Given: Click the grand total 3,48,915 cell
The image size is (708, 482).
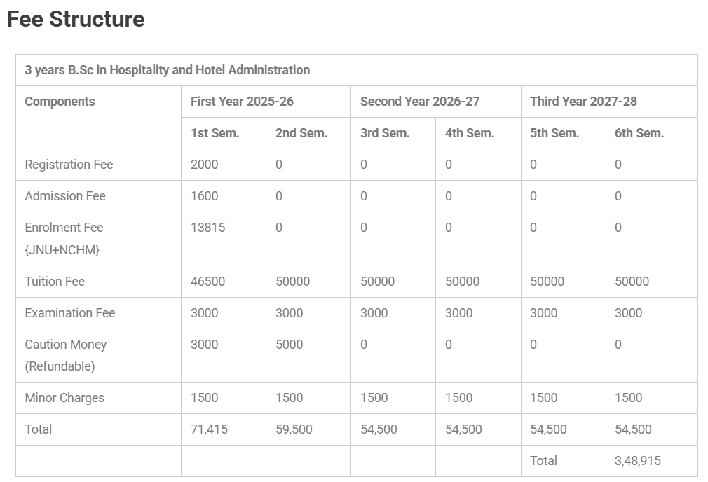Looking at the screenshot, I should (x=637, y=461).
